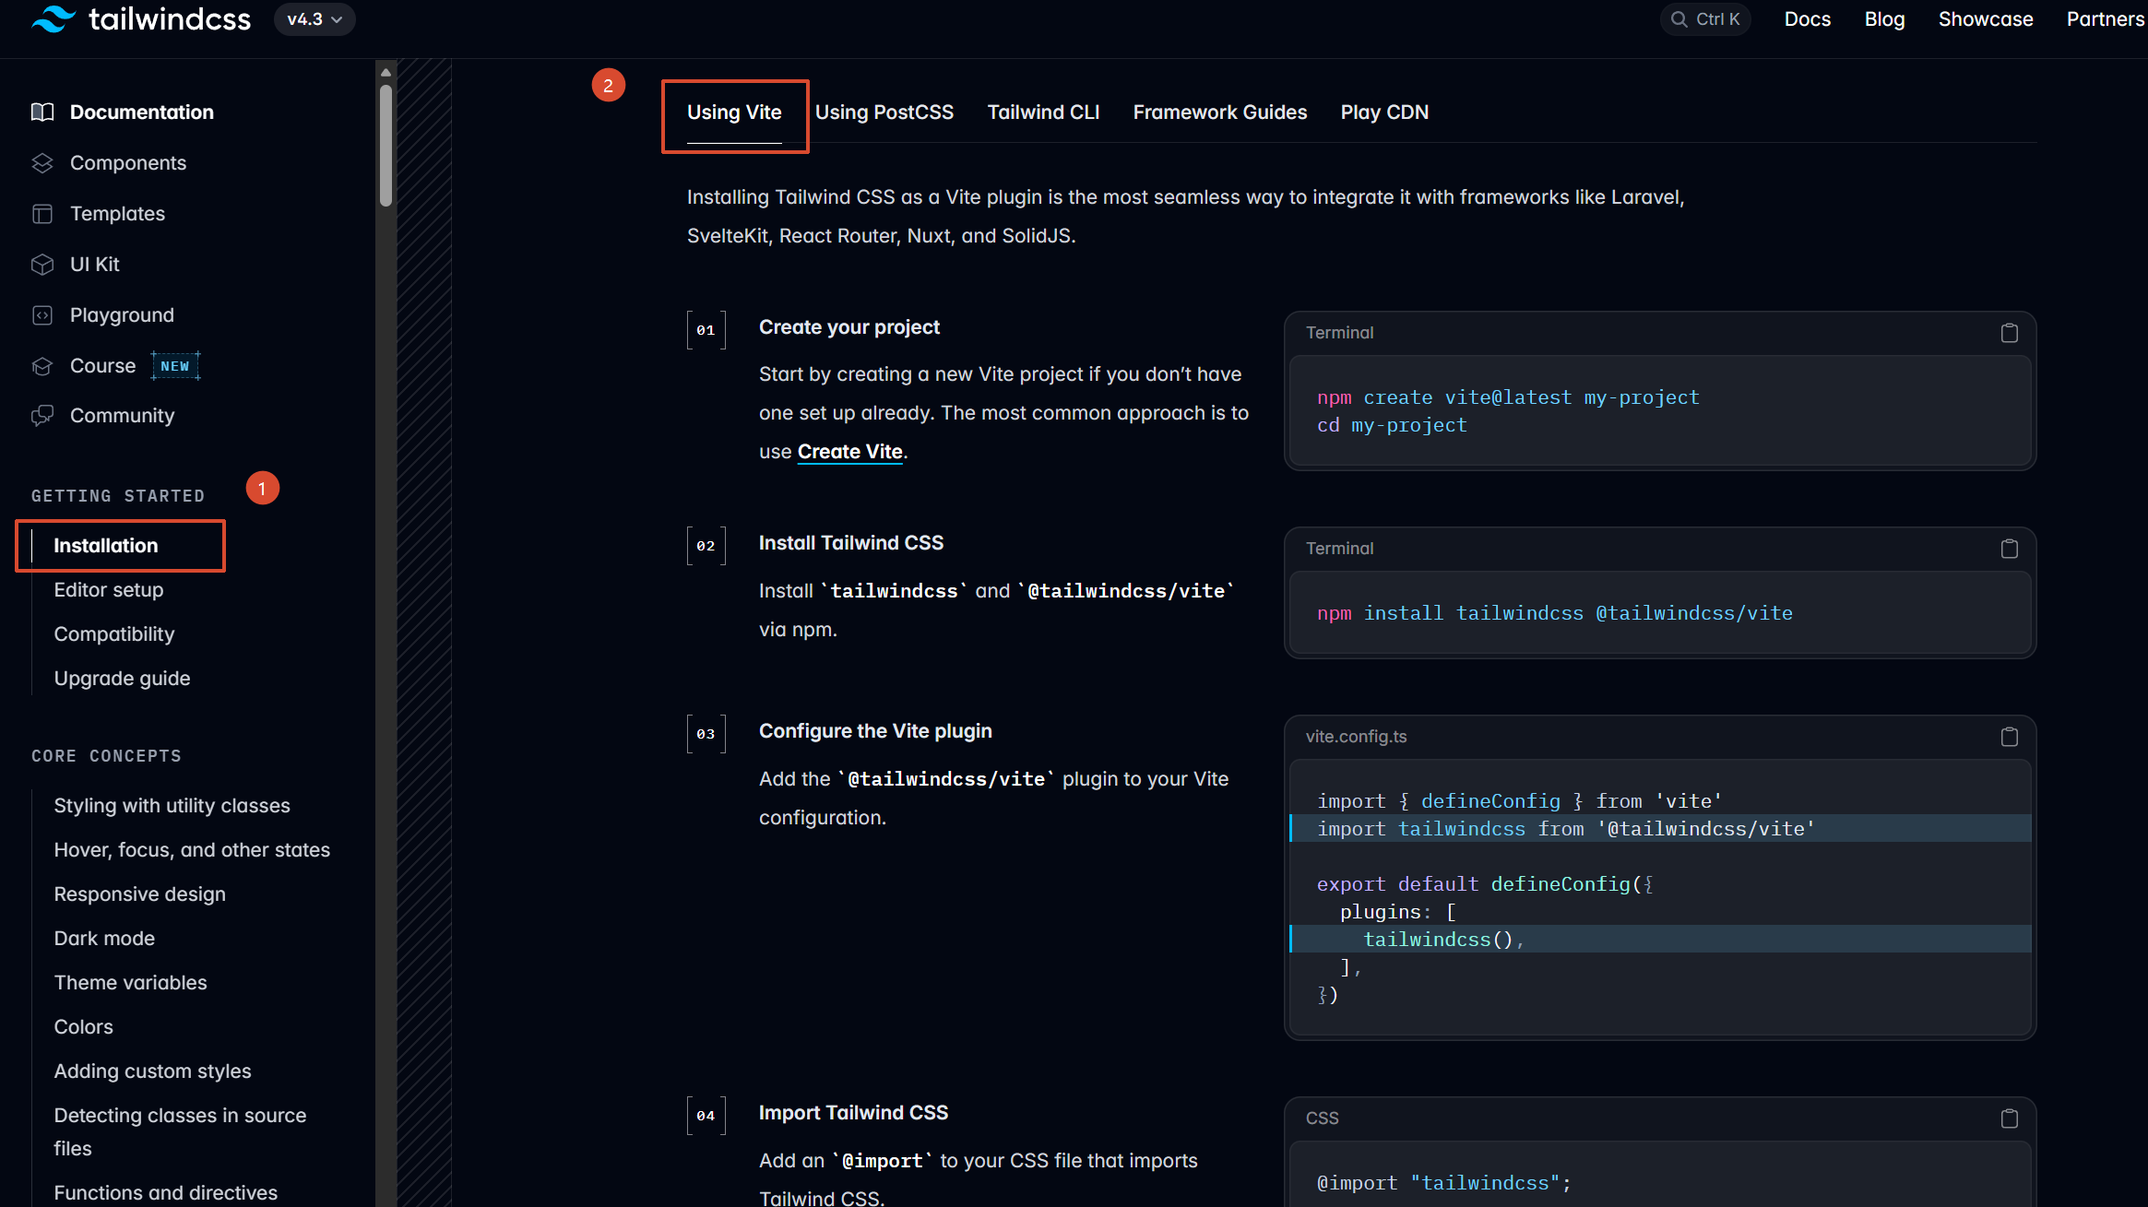This screenshot has height=1207, width=2148.
Task: Open the Colors page
Action: click(x=83, y=1027)
